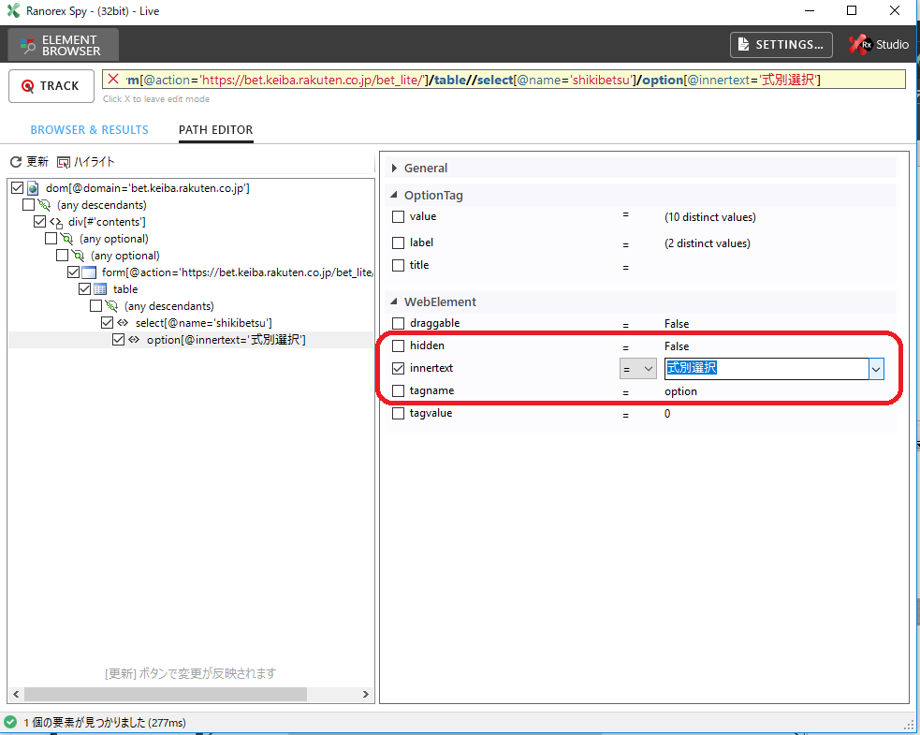
Task: Collapse the OptionTag section
Action: click(x=394, y=195)
